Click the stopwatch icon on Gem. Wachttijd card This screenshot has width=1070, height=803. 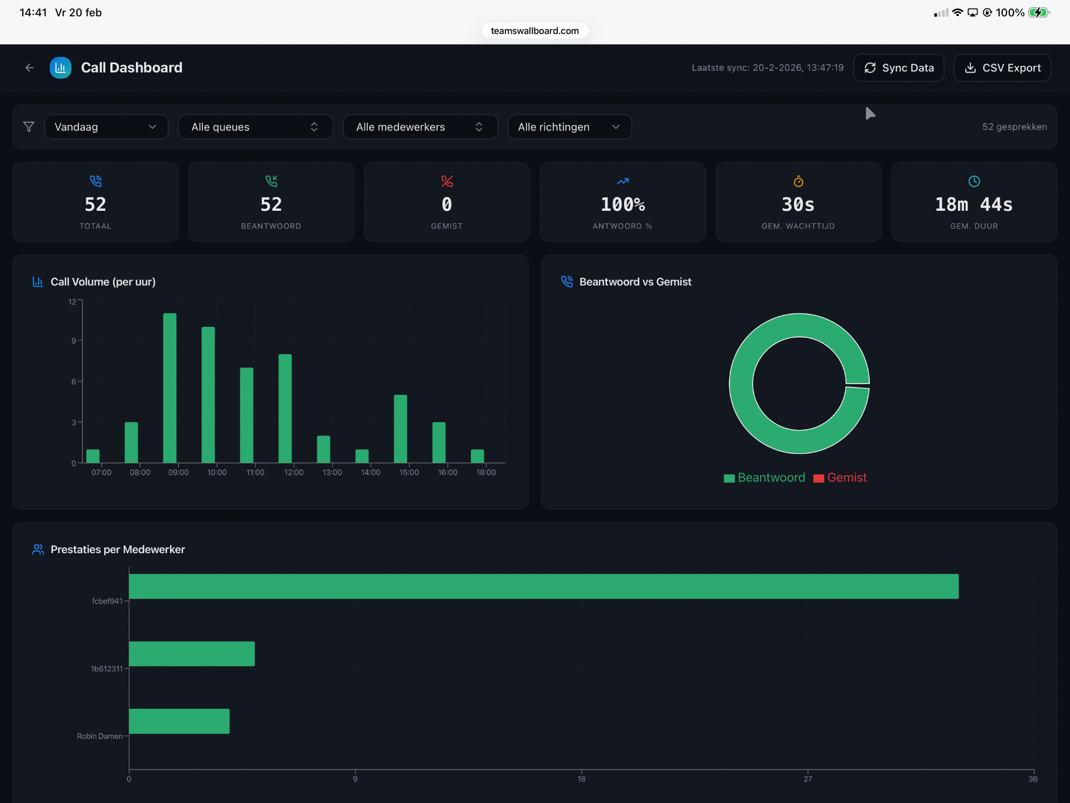click(798, 181)
